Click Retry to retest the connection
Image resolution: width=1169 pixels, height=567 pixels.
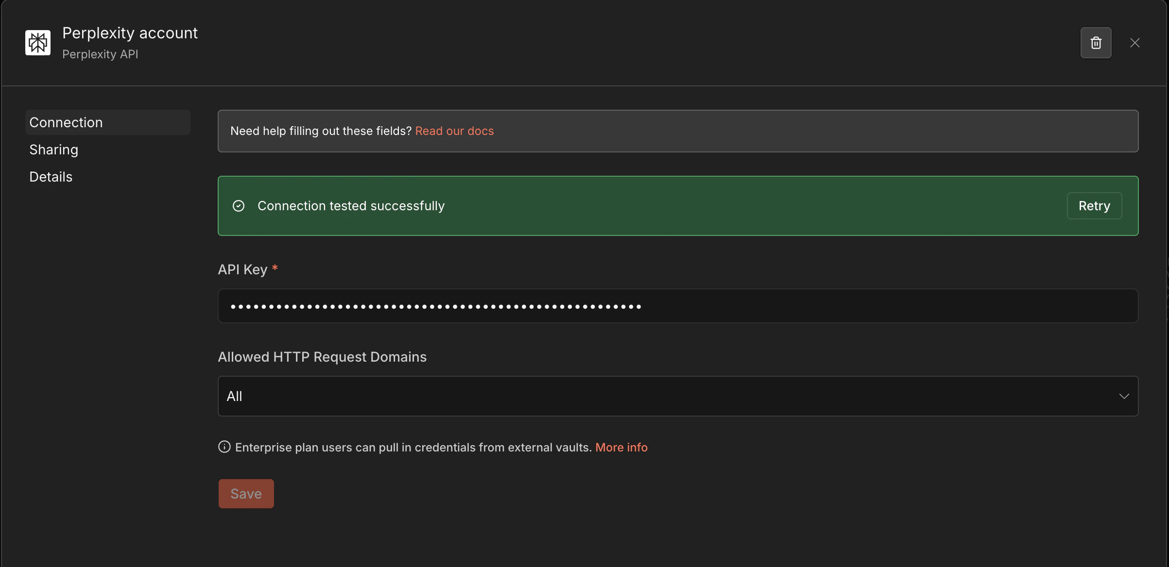click(x=1094, y=205)
